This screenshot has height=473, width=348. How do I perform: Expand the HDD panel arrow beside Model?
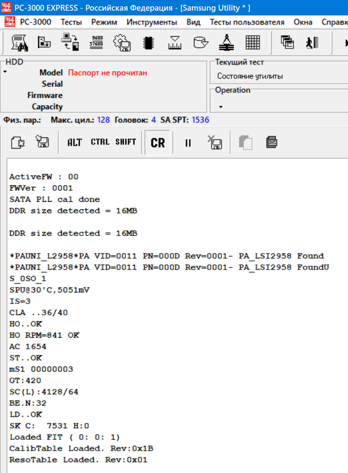[5, 72]
